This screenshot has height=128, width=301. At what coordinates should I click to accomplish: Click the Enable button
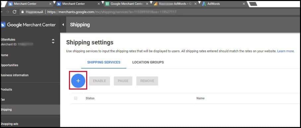(99, 81)
